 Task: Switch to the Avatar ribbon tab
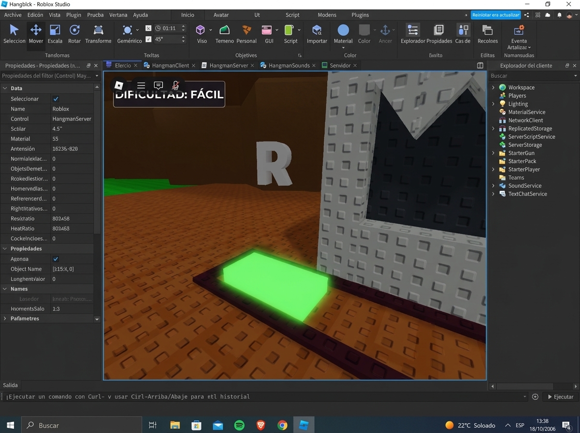(x=221, y=15)
